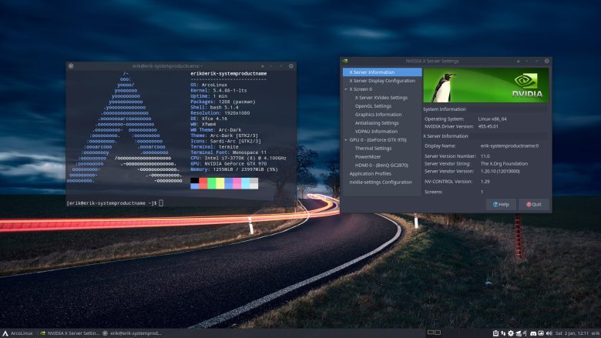The image size is (601, 338).
Task: Click the Server Vendor String The X.Org Foundation
Action: click(x=504, y=163)
